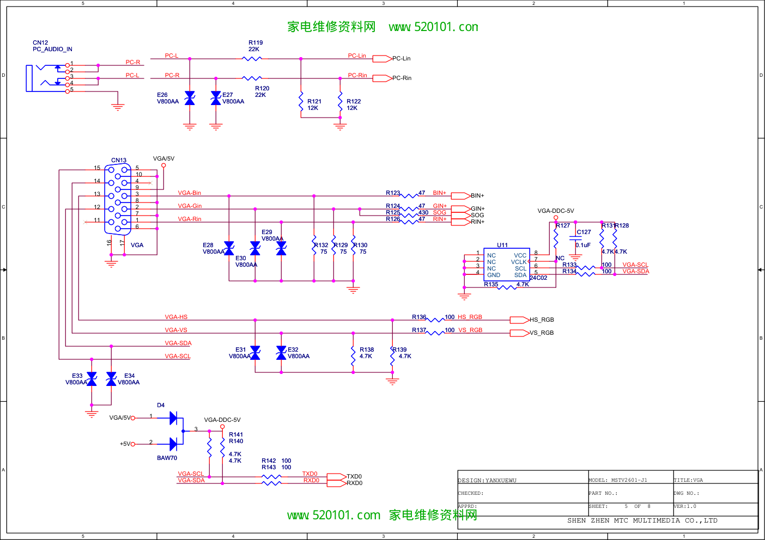The height and width of the screenshot is (540, 765).
Task: Select the VGA-HS net label
Action: coord(176,317)
